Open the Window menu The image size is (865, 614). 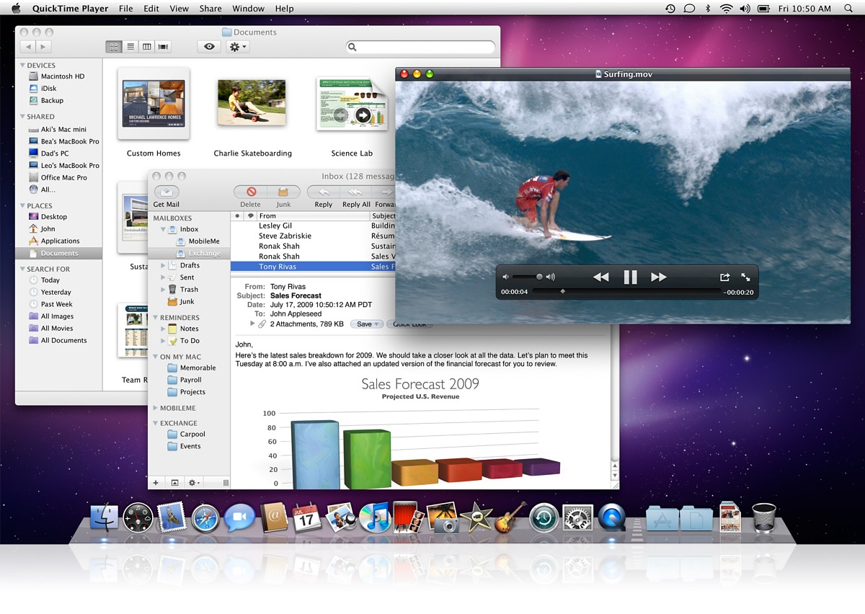(x=248, y=9)
